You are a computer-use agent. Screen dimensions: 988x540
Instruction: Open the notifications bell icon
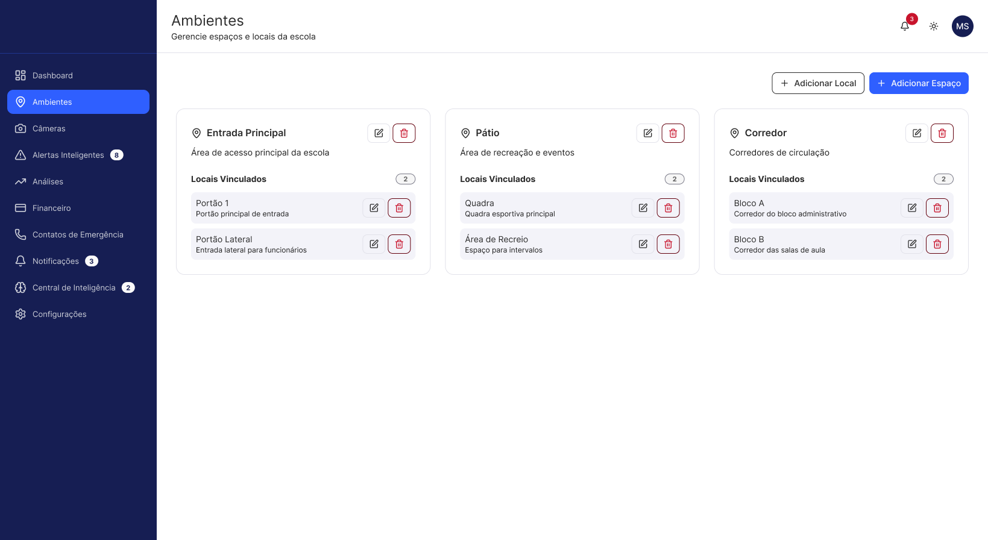point(905,26)
